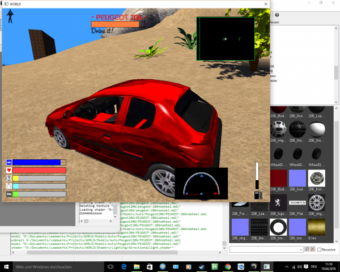This screenshot has height=272, width=340.
Task: Click the fuel pump icon in game HUD
Action: pos(258,195)
